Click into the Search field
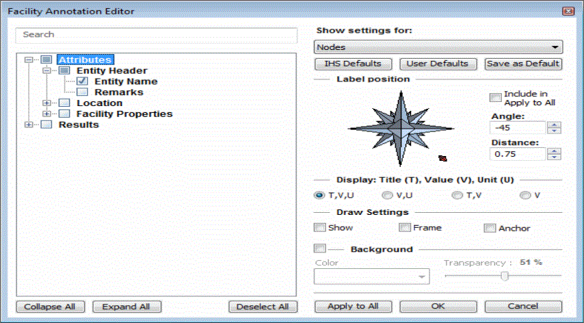This screenshot has height=323, width=584. (x=156, y=34)
